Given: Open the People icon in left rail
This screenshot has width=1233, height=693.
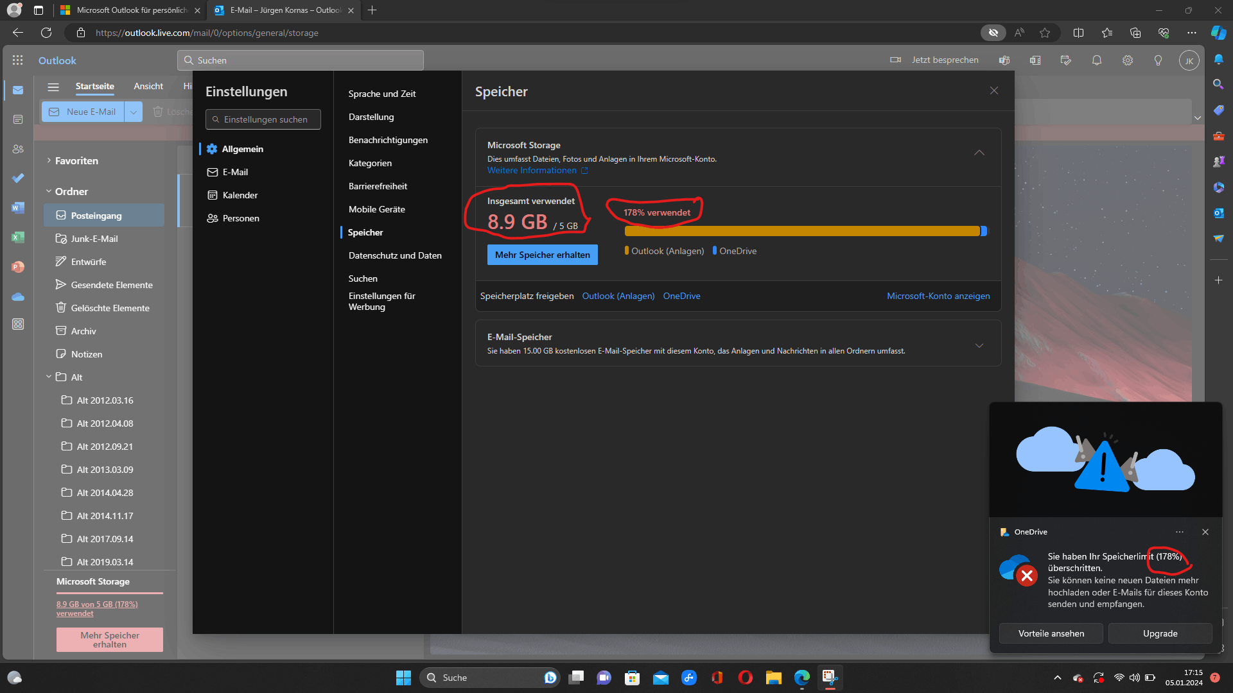Looking at the screenshot, I should point(18,149).
